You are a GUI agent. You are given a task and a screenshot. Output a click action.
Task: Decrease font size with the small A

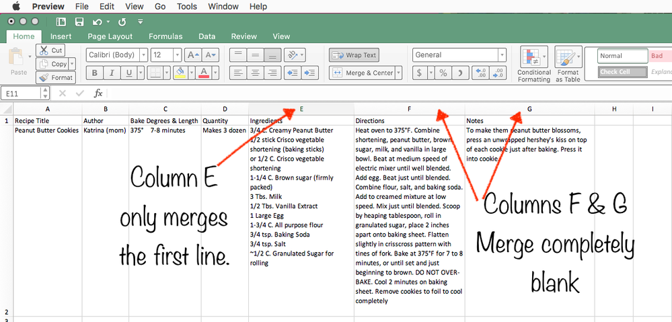click(211, 55)
